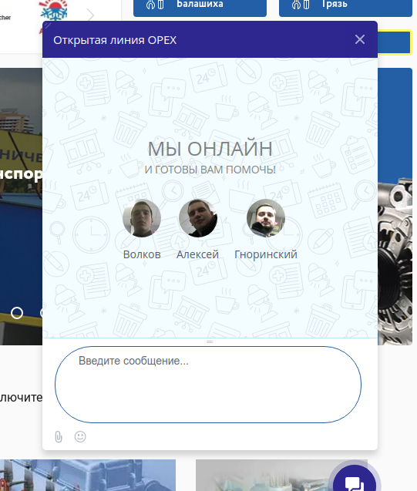
Task: Click the yellow-outlined blue button behind chat
Action: coord(395,42)
